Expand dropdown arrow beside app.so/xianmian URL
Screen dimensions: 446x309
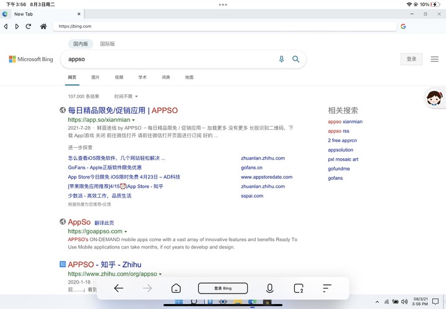[x=133, y=120]
